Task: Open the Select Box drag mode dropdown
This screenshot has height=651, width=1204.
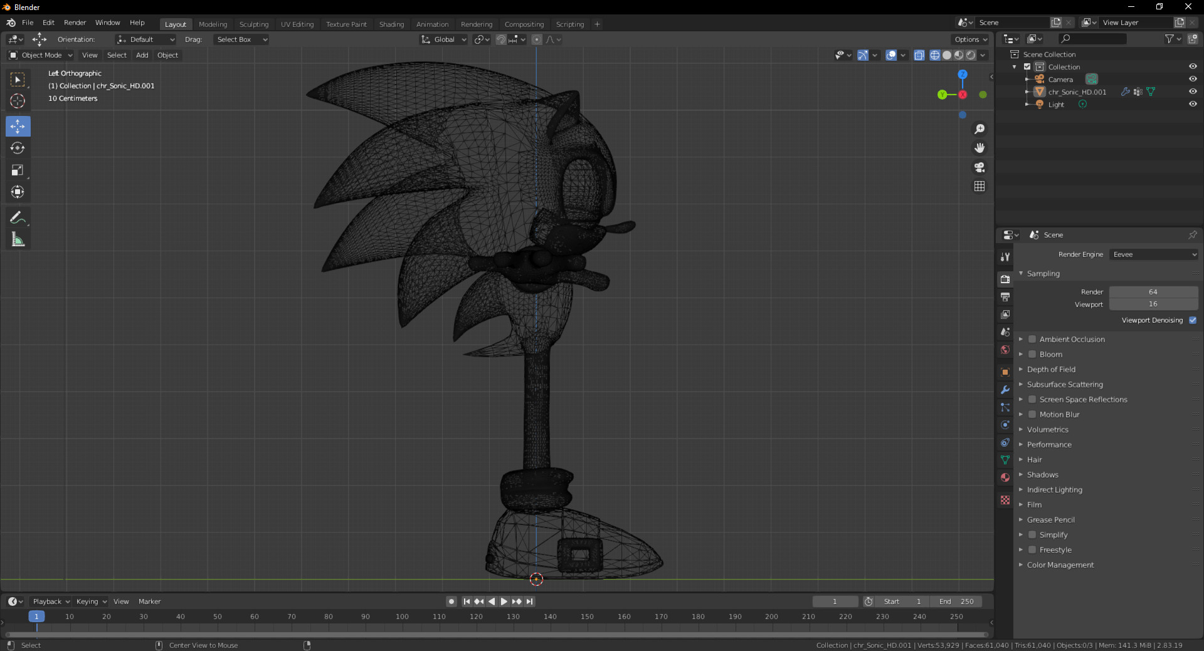Action: tap(241, 39)
